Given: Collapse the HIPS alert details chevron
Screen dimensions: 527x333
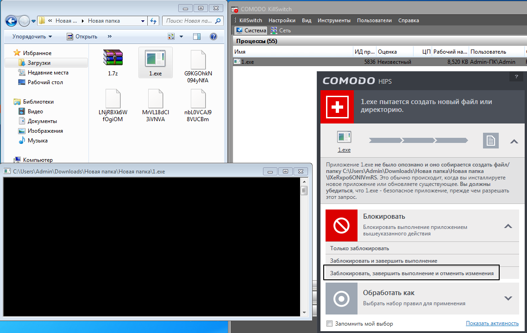Looking at the screenshot, I should click(514, 142).
